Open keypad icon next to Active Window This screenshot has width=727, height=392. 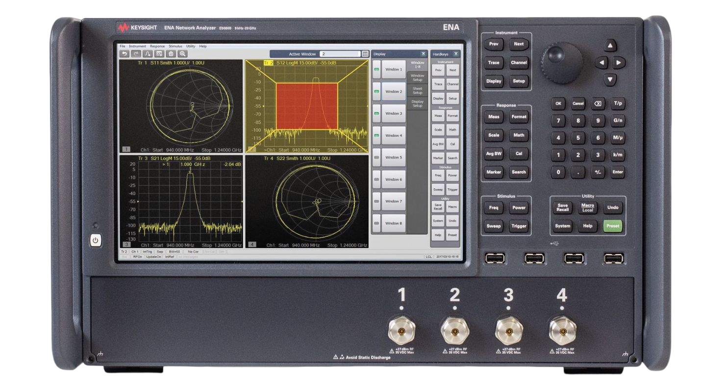365,54
